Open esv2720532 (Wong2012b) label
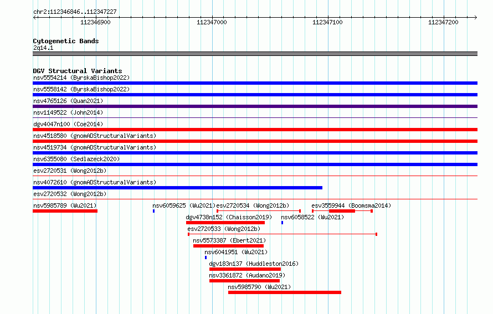The height and width of the screenshot is (314, 493). (x=70, y=194)
